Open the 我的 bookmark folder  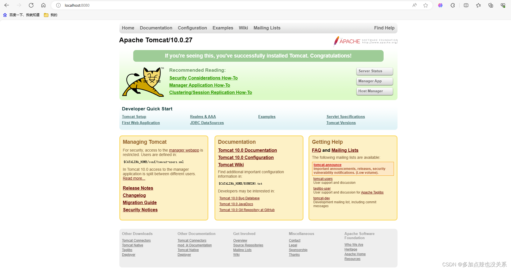point(51,15)
